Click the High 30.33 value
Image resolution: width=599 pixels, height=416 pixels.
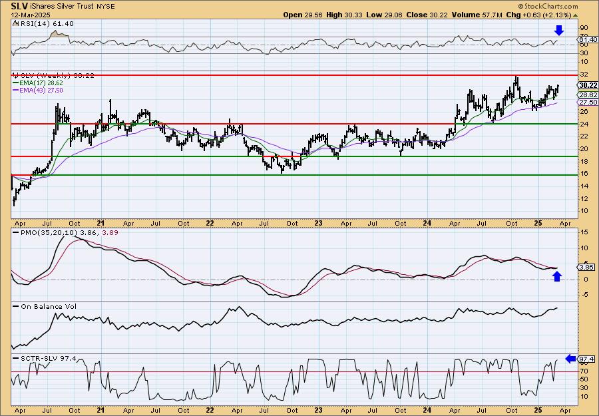(344, 15)
